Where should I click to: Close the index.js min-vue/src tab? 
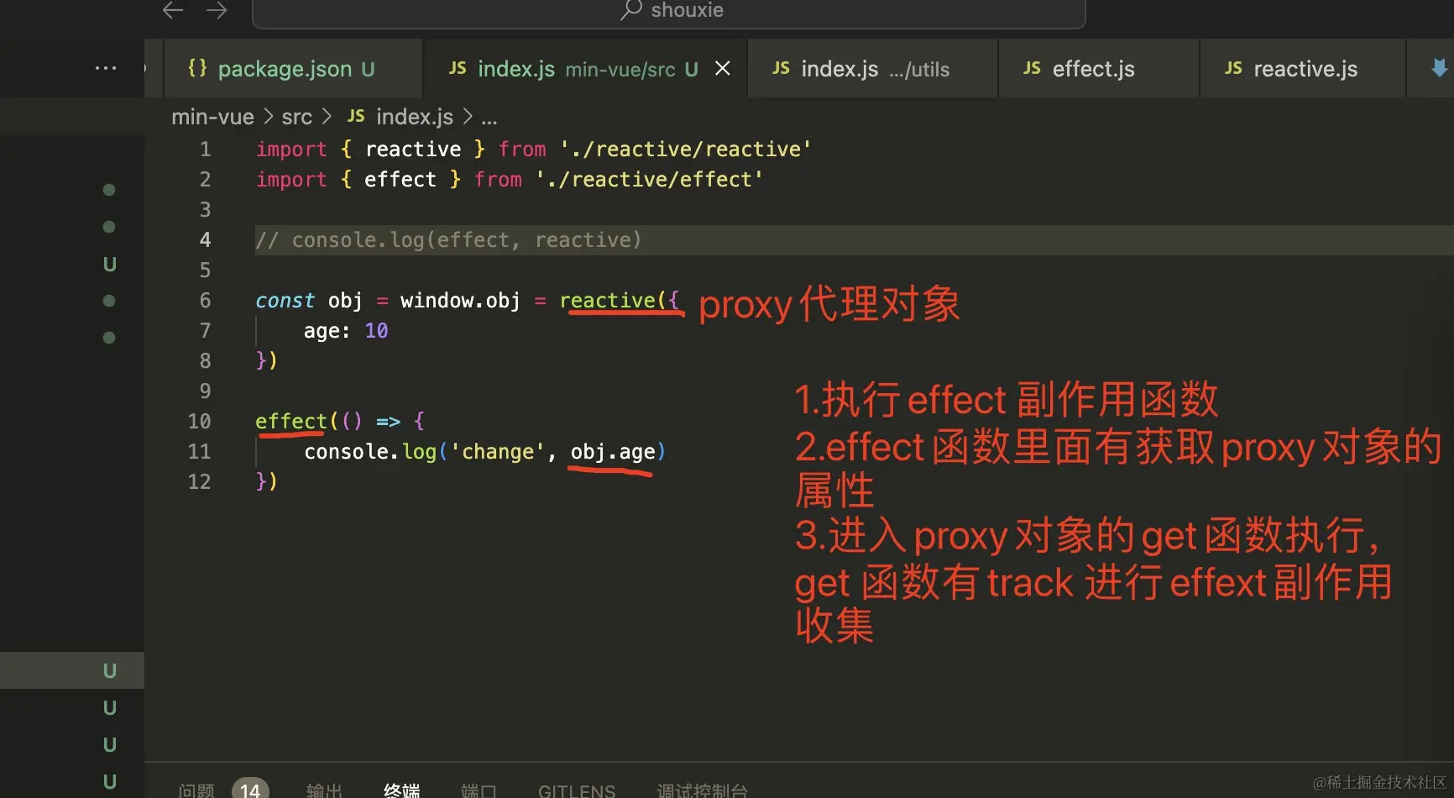click(722, 68)
